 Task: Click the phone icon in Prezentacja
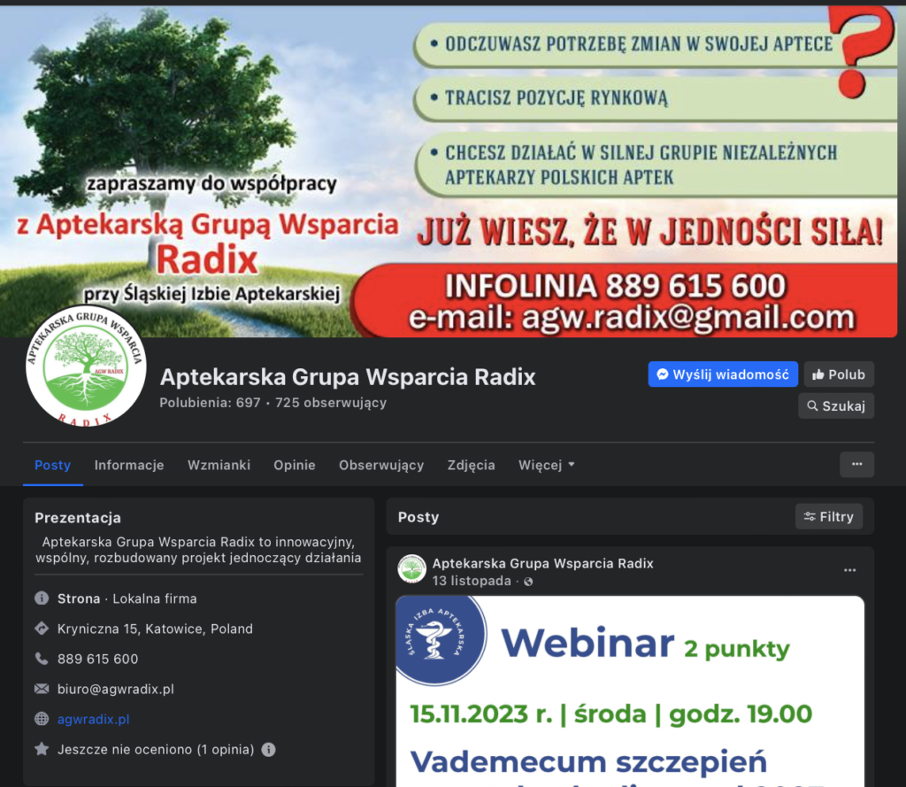coord(42,659)
